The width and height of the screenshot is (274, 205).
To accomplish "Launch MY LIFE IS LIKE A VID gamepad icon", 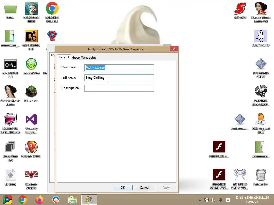I will pos(240,175).
